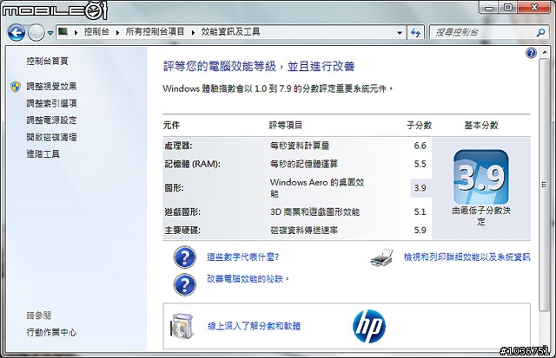
Task: Close the window with red X
Action: (x=535, y=7)
